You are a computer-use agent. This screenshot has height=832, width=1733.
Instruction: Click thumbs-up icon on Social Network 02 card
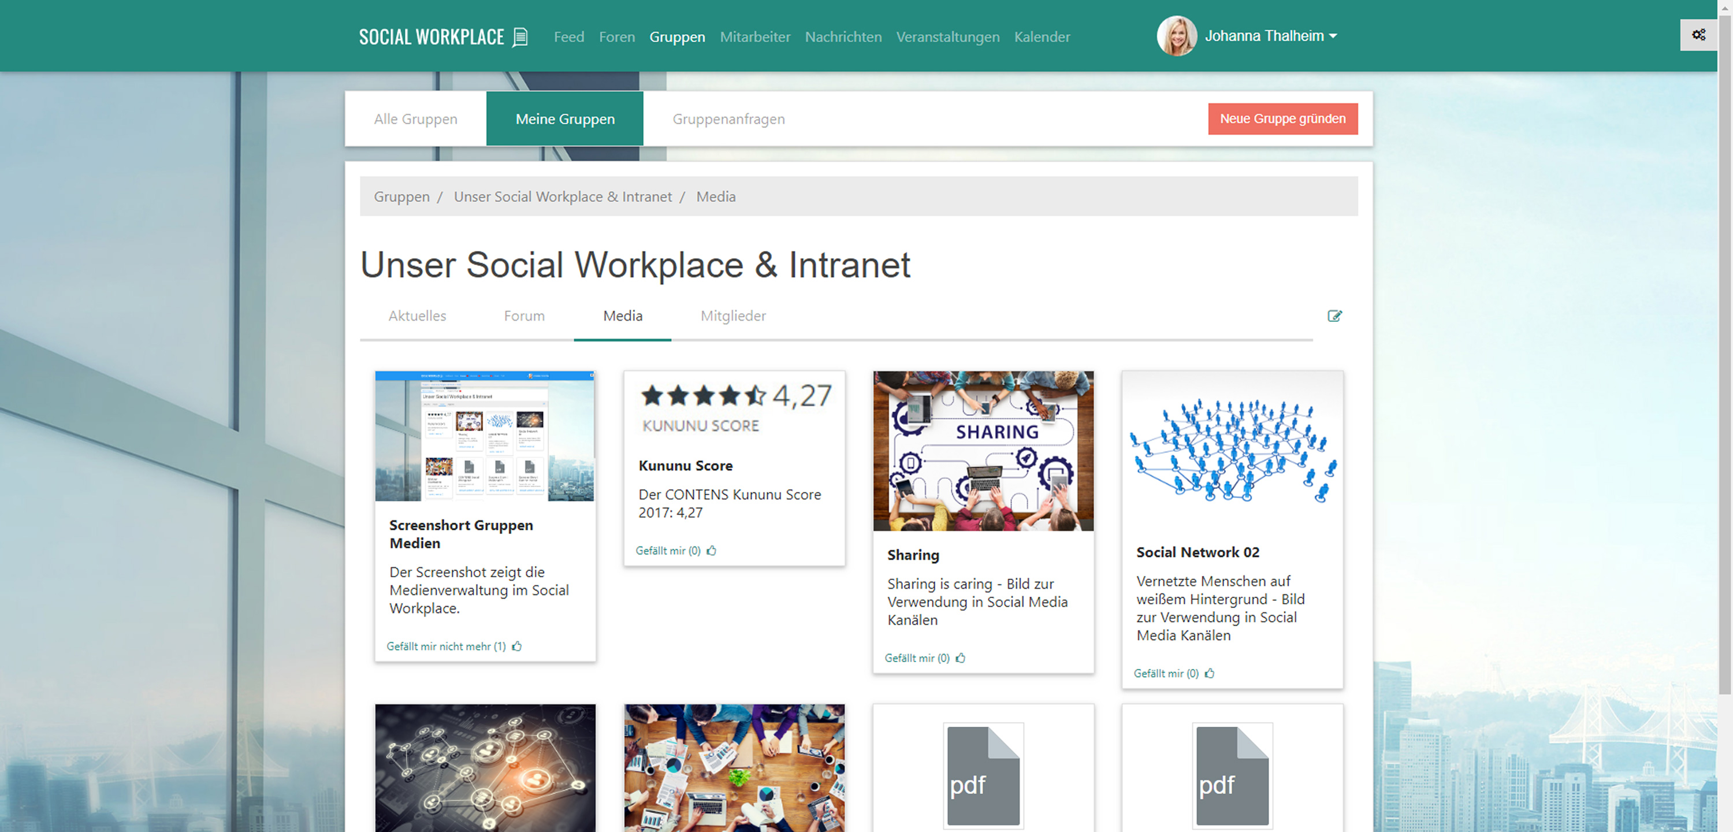click(x=1209, y=673)
